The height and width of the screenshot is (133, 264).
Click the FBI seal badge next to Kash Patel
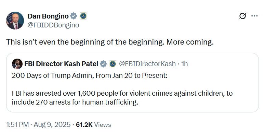pos(113,64)
